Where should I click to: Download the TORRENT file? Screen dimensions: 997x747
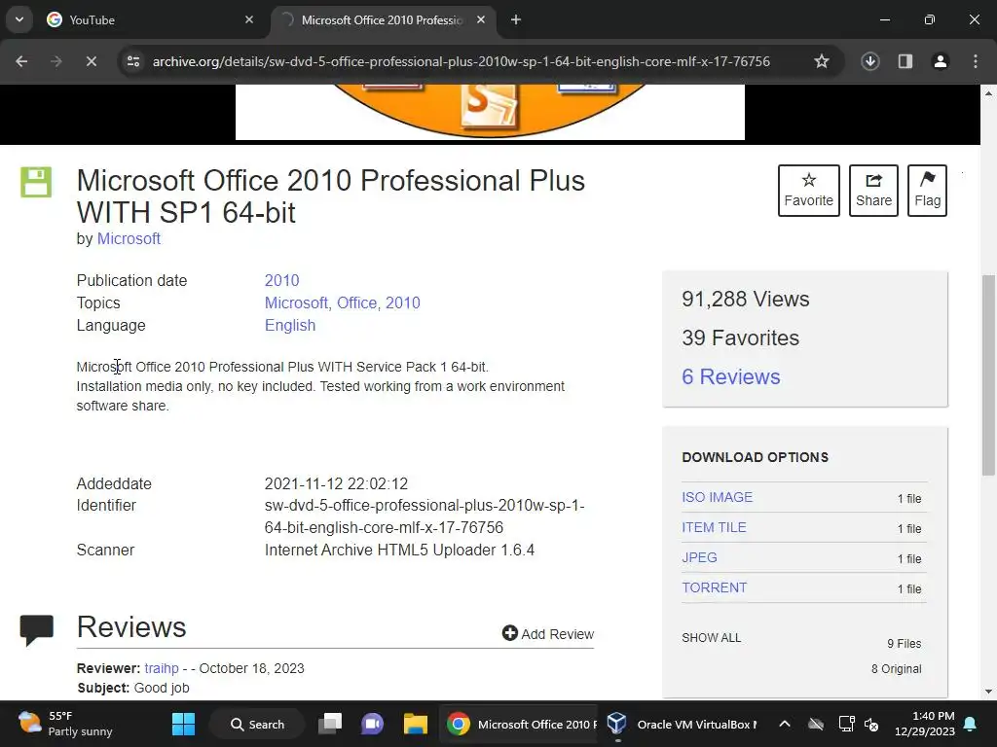tap(714, 588)
